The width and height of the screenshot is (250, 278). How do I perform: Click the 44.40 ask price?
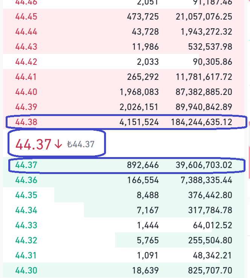26,92
